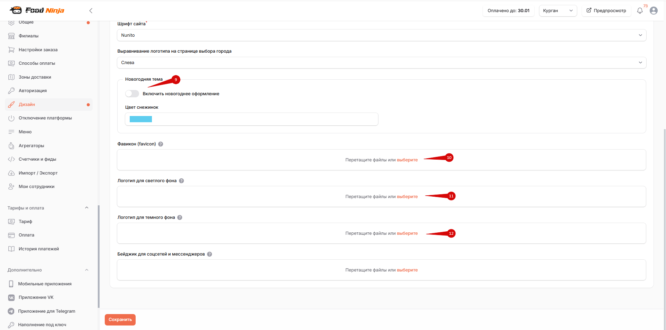
Task: Click the Food Ninja logo
Action: [x=37, y=10]
